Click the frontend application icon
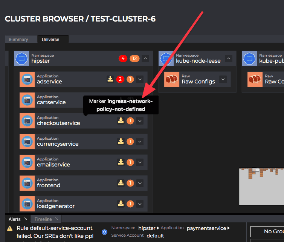Viewport: 284px width, 242px height. [27, 183]
